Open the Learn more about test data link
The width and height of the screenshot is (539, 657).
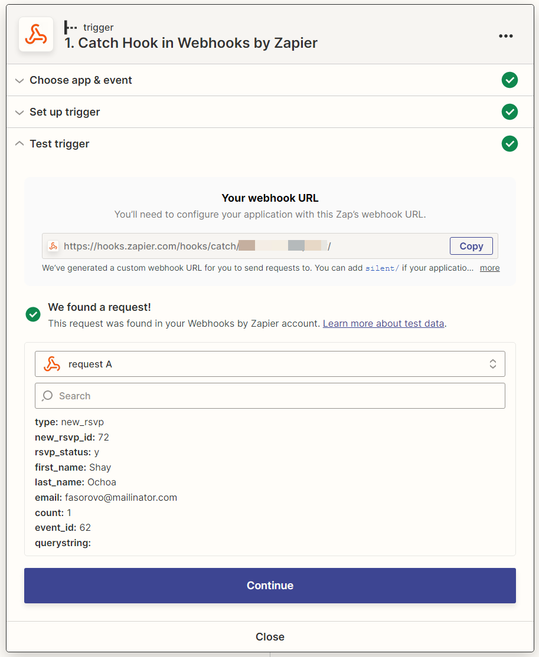pos(383,323)
